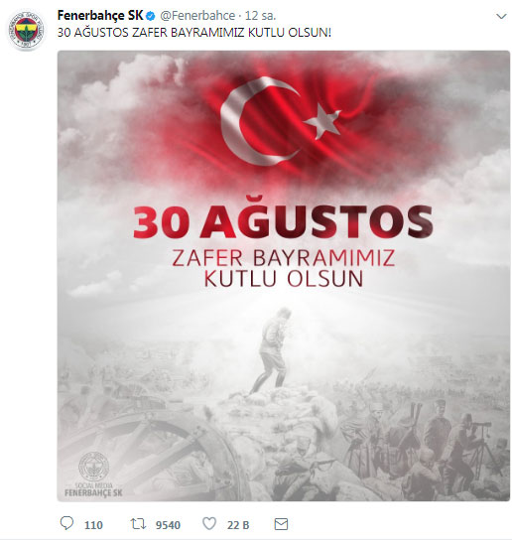The height and width of the screenshot is (544, 512).
Task: View the 110 replies count
Action: click(x=93, y=525)
